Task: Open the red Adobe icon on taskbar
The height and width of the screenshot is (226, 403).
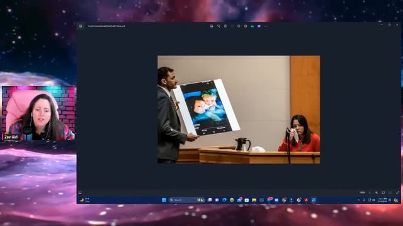Action: pos(306,200)
